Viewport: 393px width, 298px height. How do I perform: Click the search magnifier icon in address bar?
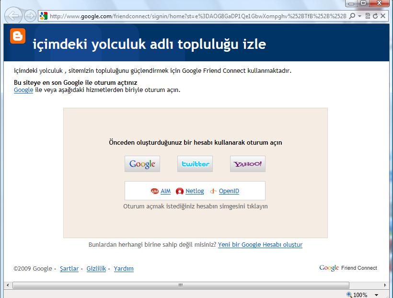(352, 16)
